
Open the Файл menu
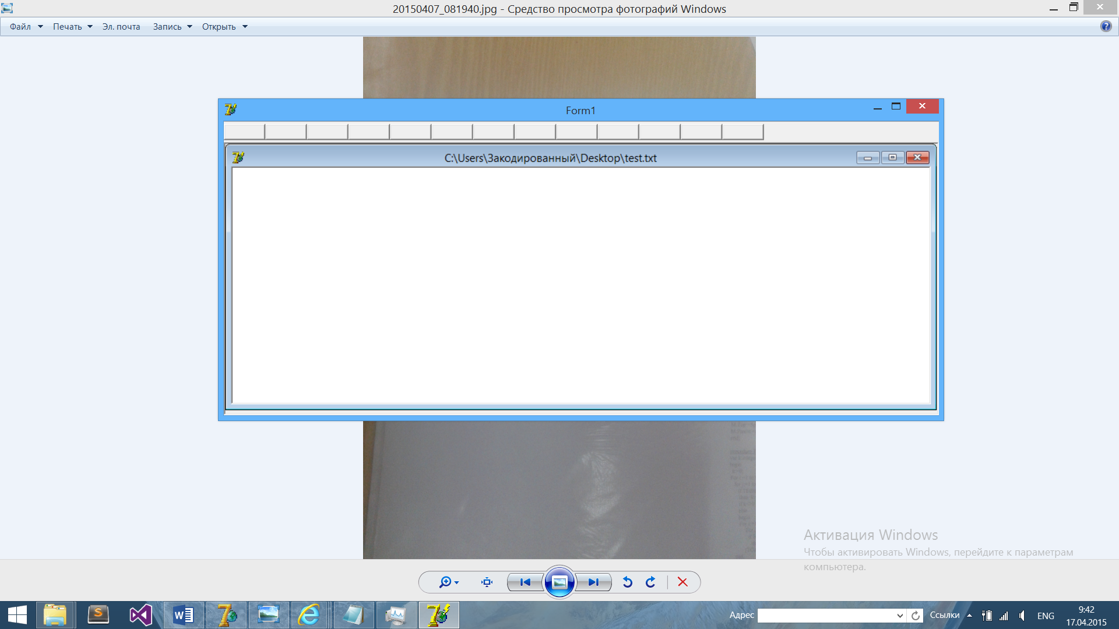click(x=20, y=27)
